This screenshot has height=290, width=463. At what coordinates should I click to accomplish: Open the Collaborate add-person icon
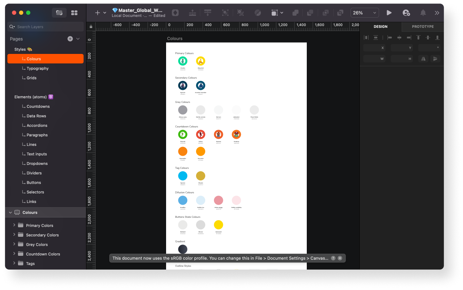406,13
